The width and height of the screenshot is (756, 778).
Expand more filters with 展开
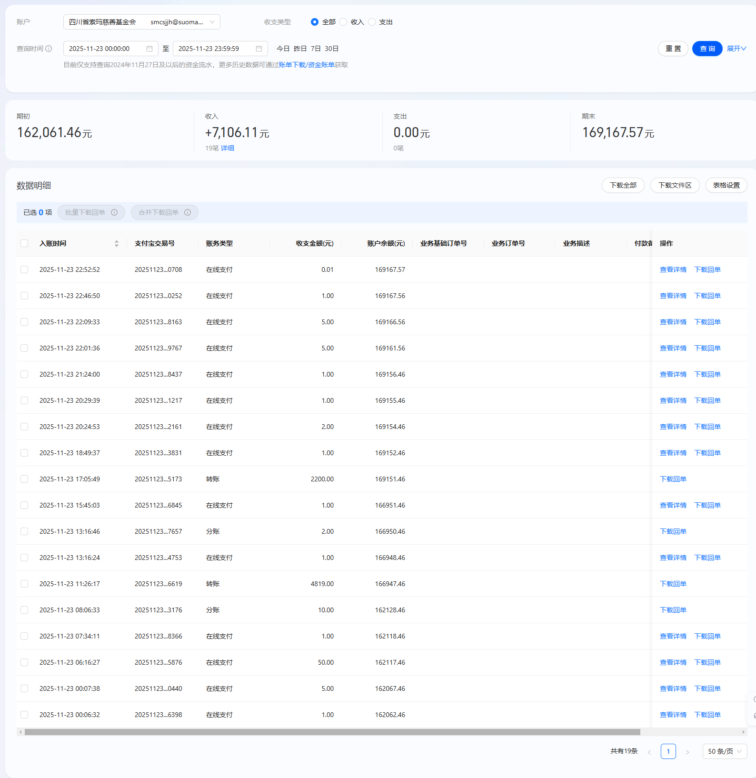(736, 49)
